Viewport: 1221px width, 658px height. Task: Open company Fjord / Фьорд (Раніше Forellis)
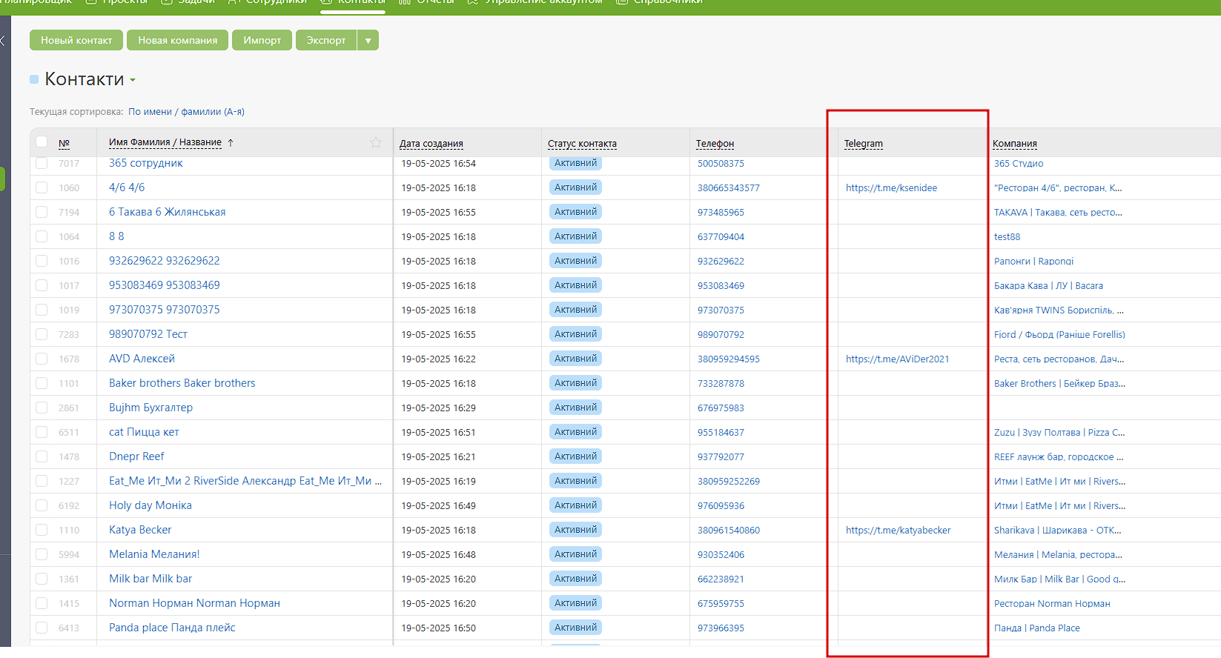coord(1059,335)
